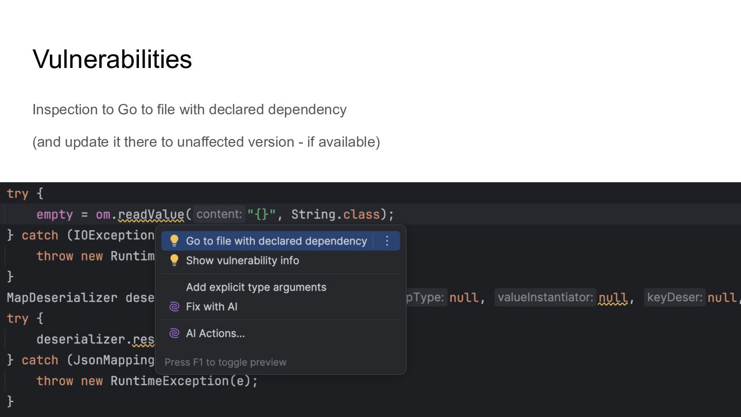
Task: Click the valueInstantiator: parameter hint
Action: 545,298
